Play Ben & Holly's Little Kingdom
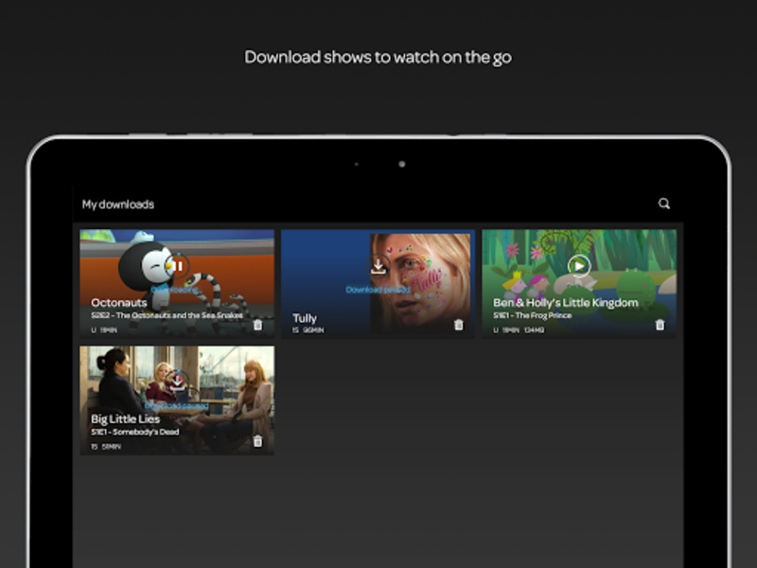The width and height of the screenshot is (757, 568). [x=579, y=266]
